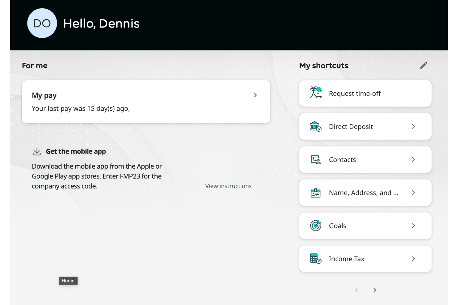Click the Income Tax calculator icon

pos(316,259)
